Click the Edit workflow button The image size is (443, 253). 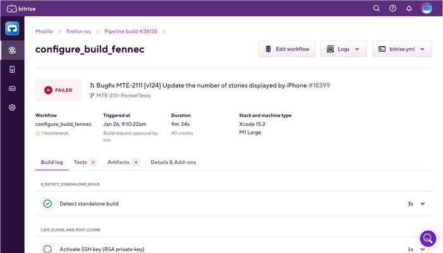287,49
